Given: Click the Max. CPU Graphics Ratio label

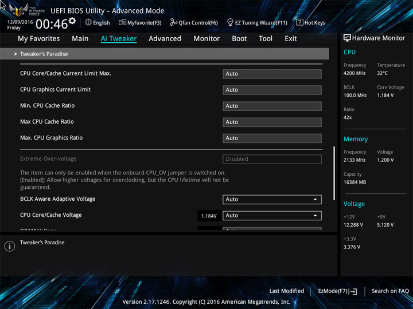Looking at the screenshot, I should coord(52,138).
